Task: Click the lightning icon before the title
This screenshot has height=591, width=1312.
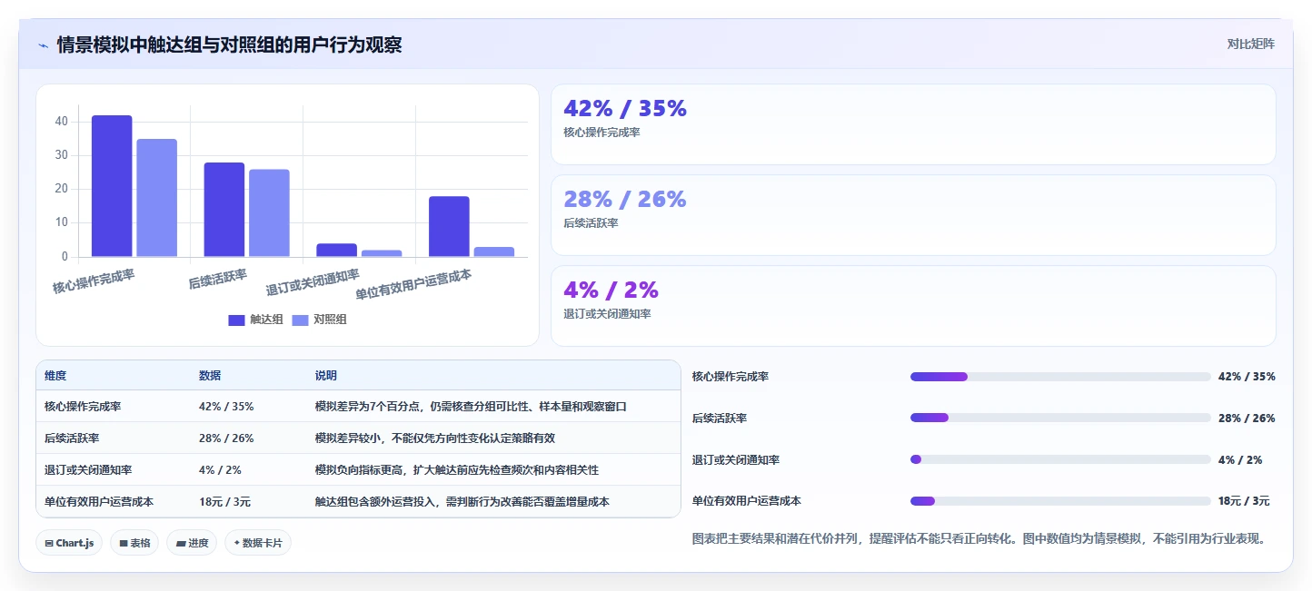Action: pos(43,45)
